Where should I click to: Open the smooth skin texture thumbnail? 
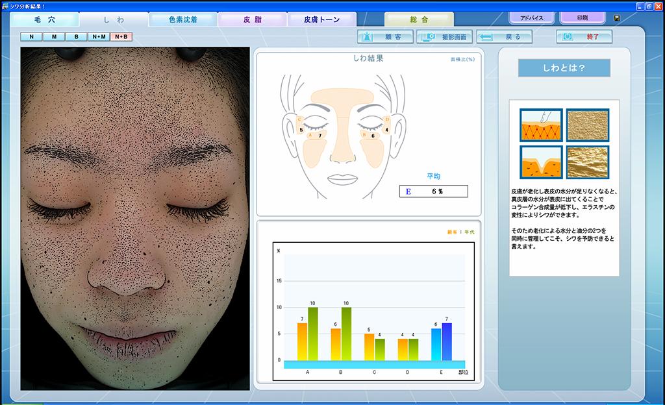587,125
